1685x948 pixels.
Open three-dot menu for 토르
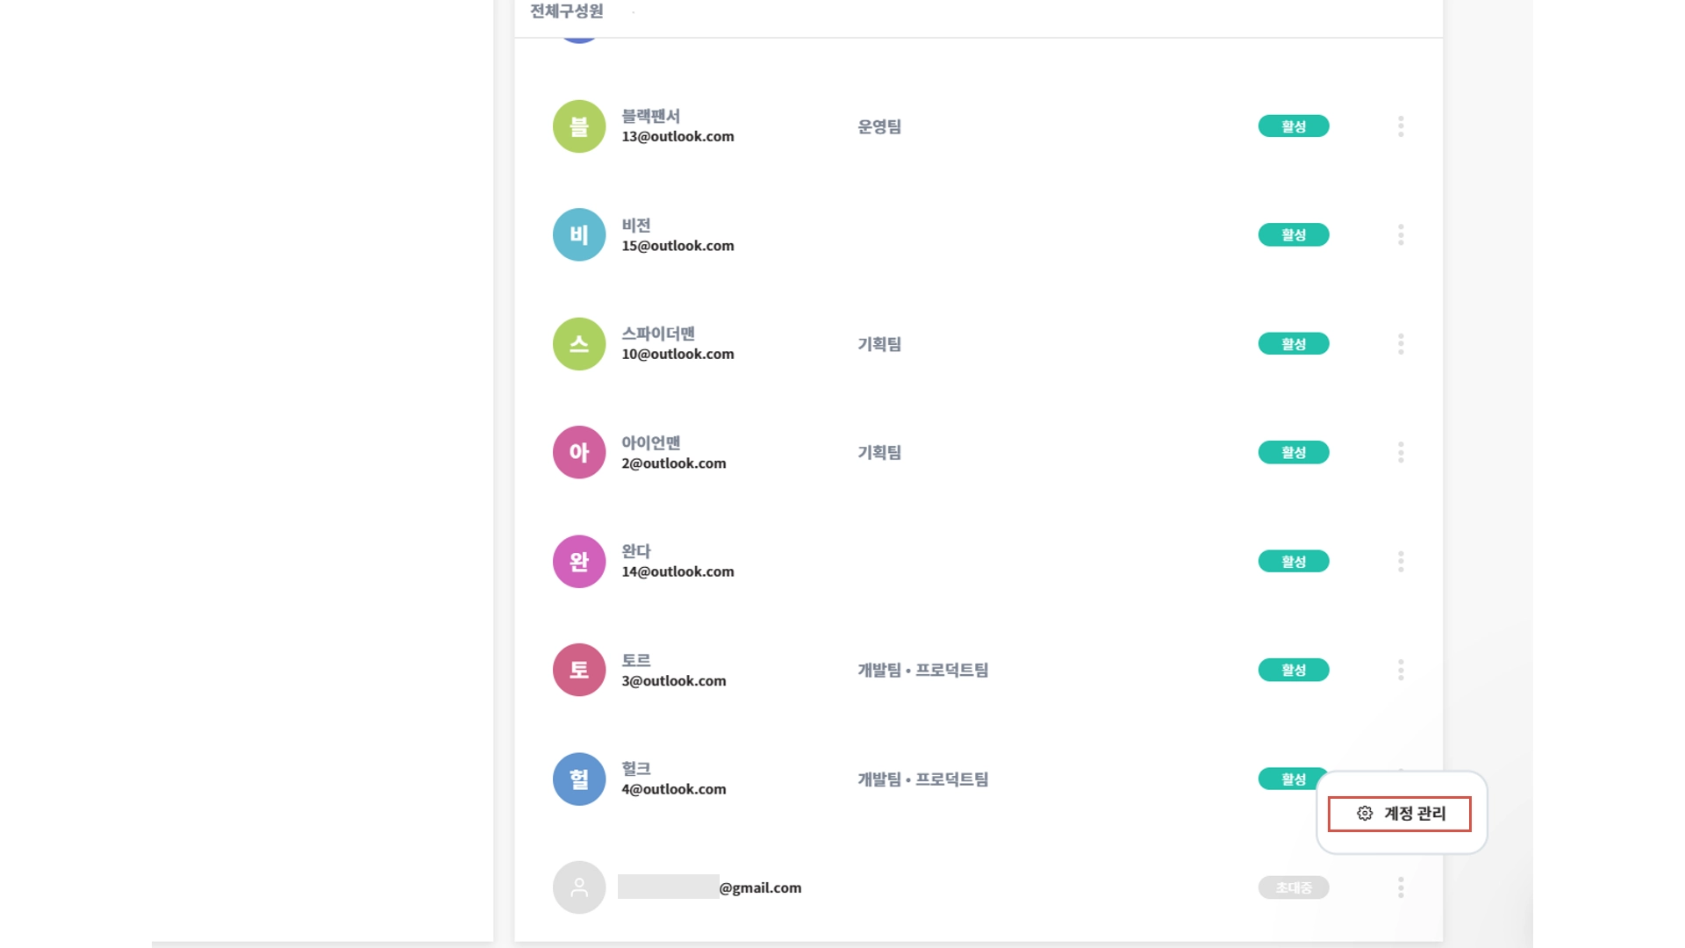[x=1401, y=671]
